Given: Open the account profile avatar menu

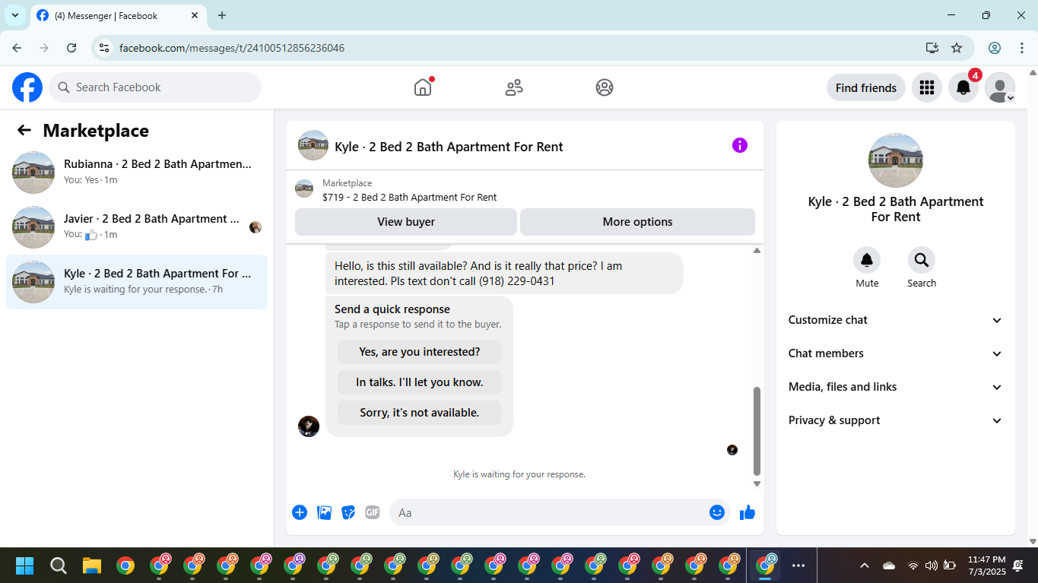Looking at the screenshot, I should [x=1000, y=87].
